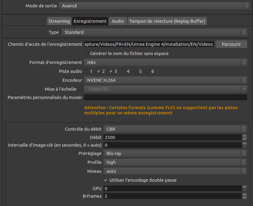253x206 pixels.
Task: Enable Générer le nom du fichier sans espace
Action: [x=86, y=53]
